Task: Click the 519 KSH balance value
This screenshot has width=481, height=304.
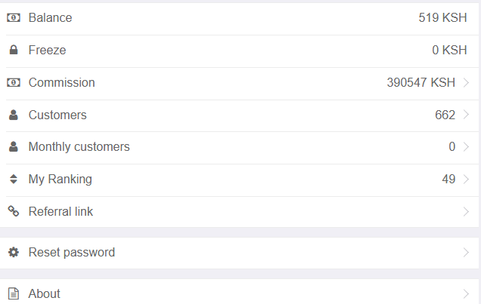Action: coord(442,17)
